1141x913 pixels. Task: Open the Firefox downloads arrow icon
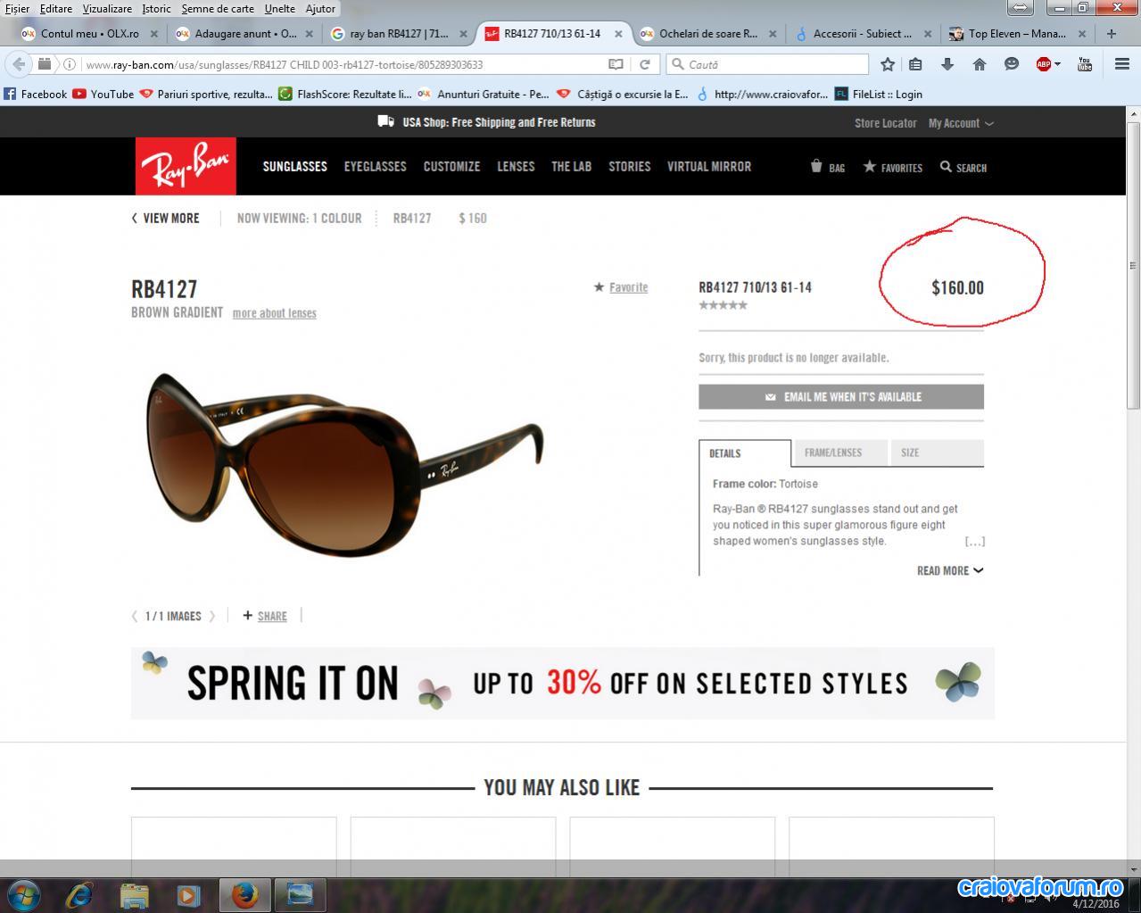(x=947, y=64)
